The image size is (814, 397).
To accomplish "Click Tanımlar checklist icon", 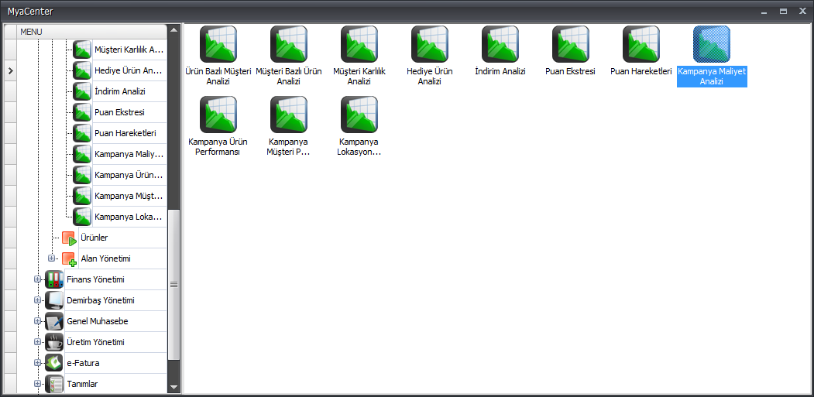I will pyautogui.click(x=54, y=384).
